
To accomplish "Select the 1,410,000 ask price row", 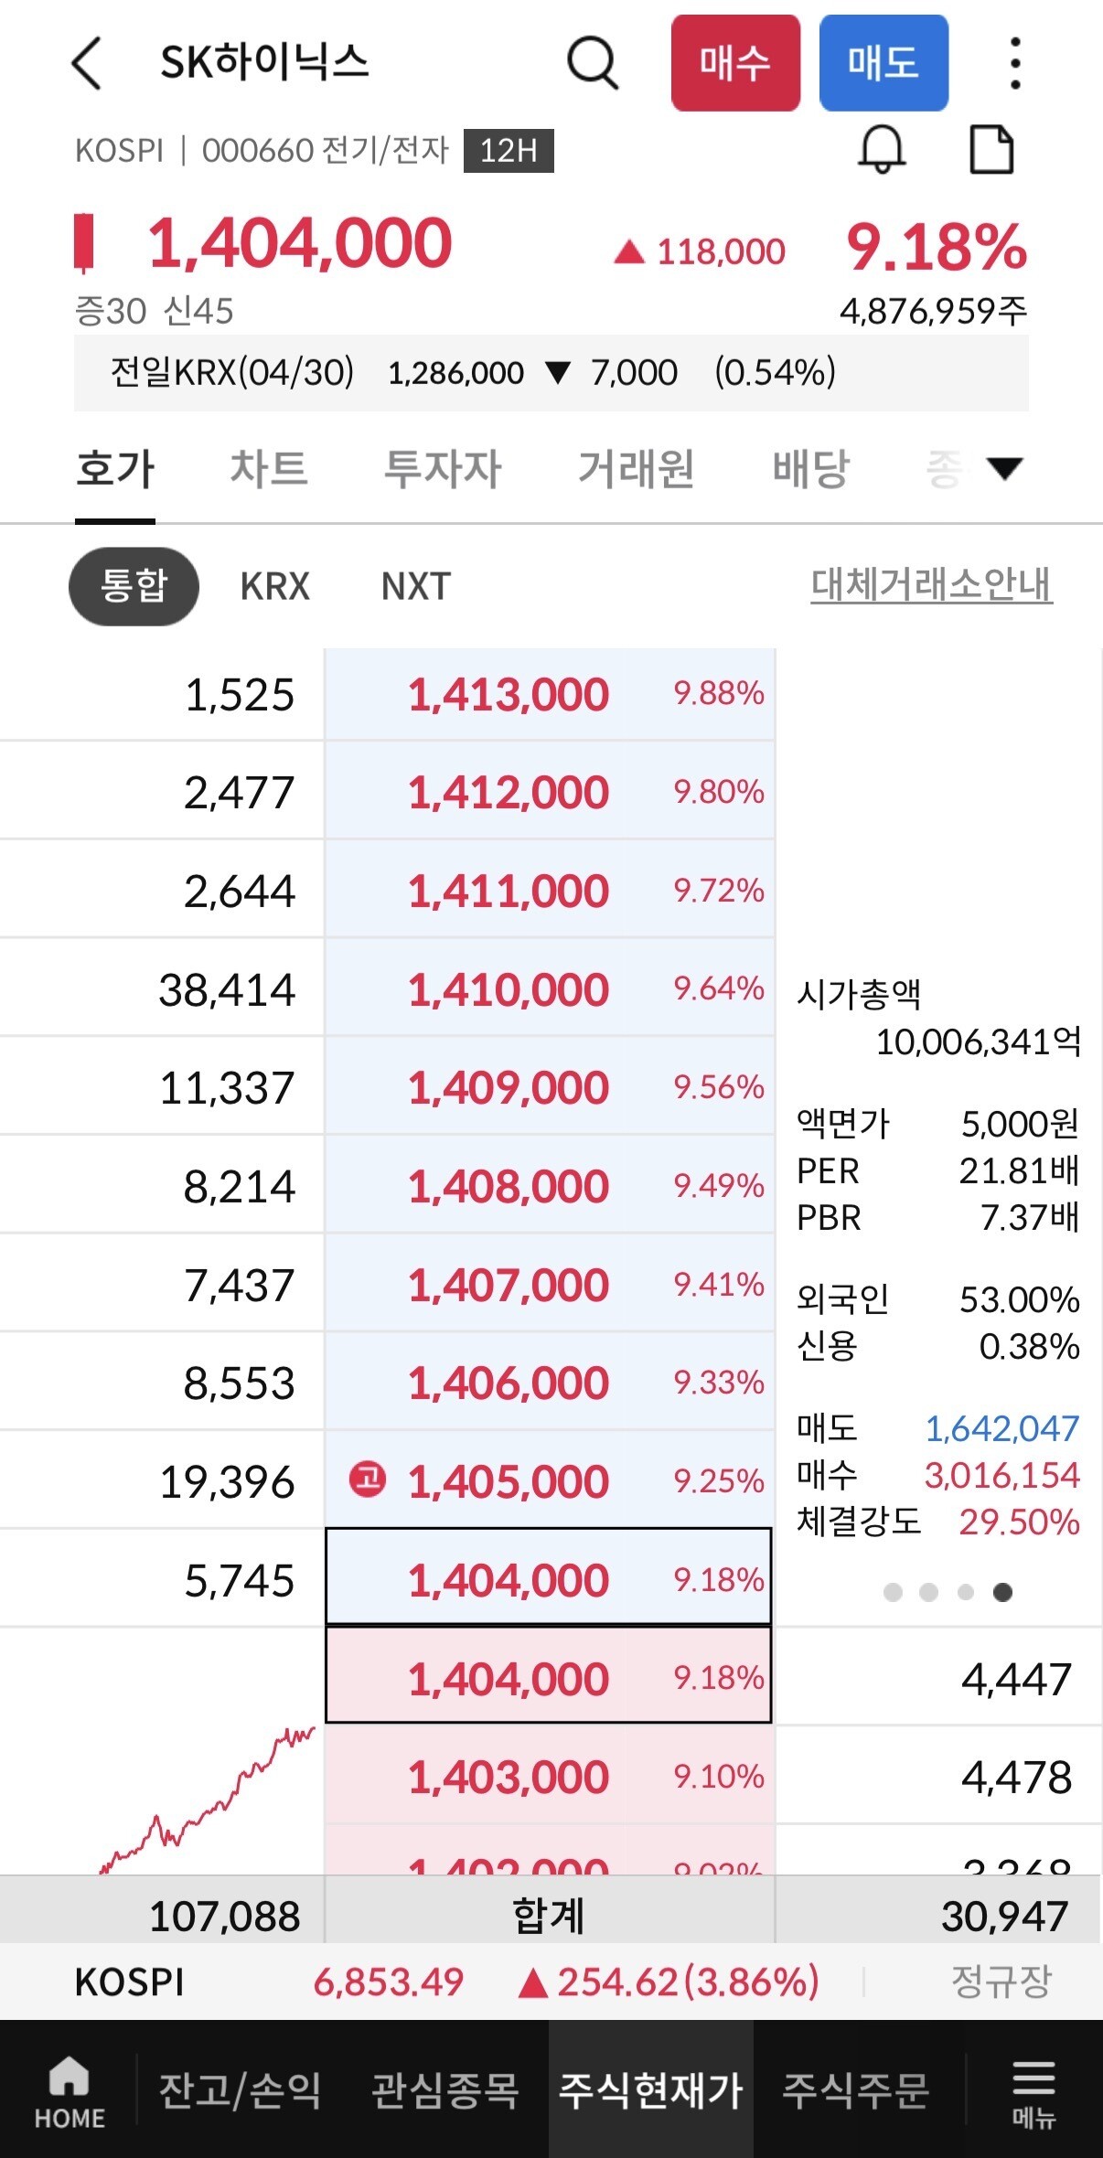I will (550, 988).
